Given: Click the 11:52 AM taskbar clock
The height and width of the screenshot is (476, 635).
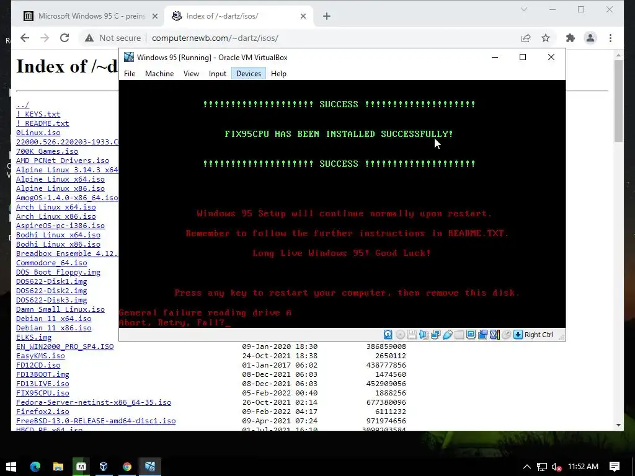Looking at the screenshot, I should tap(583, 467).
